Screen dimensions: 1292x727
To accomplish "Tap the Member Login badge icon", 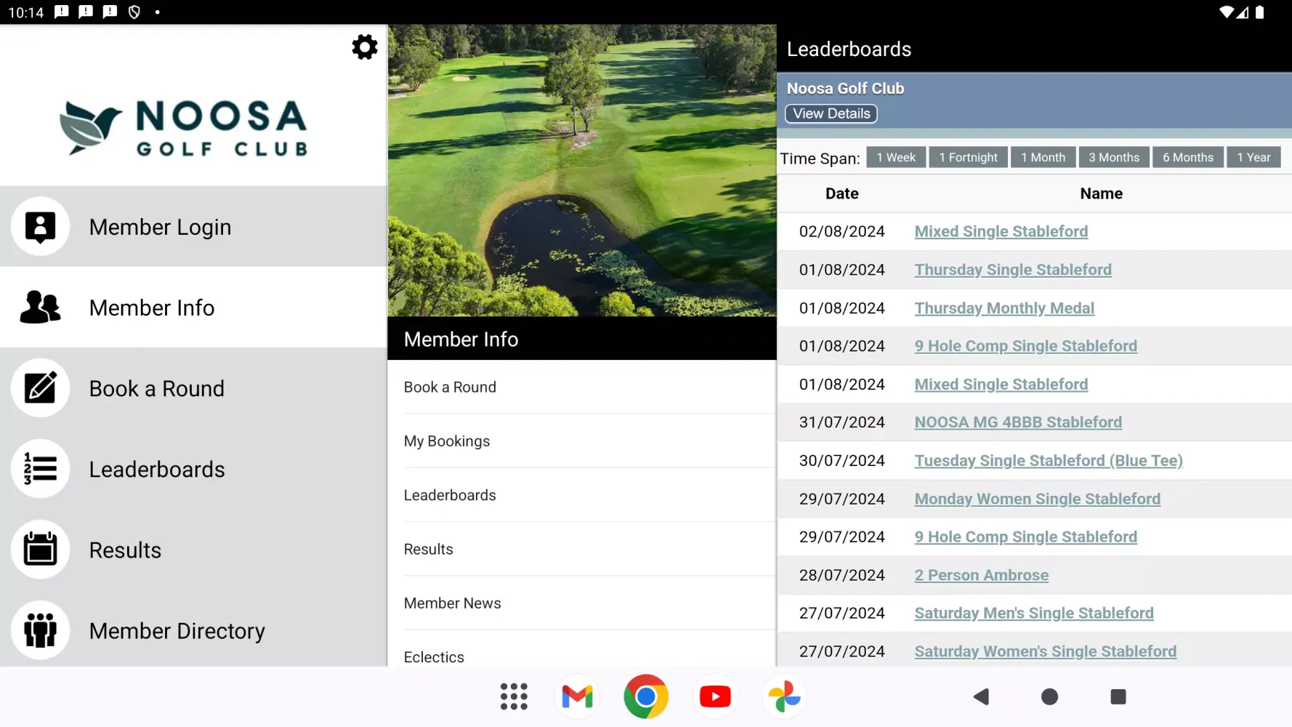I will [x=41, y=227].
